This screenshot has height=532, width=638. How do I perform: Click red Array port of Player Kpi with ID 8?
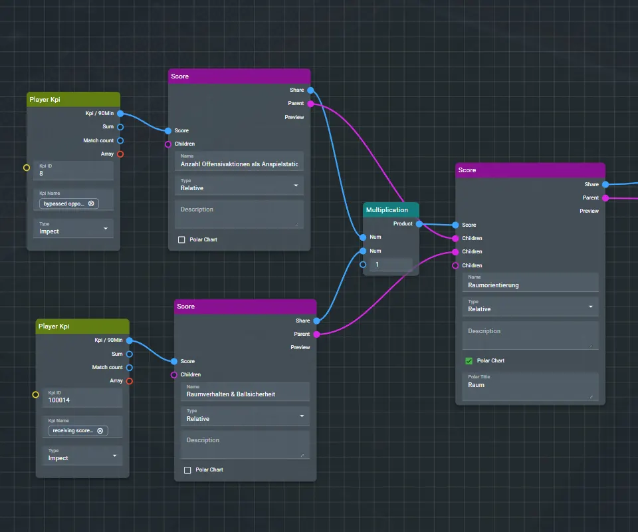tap(120, 154)
